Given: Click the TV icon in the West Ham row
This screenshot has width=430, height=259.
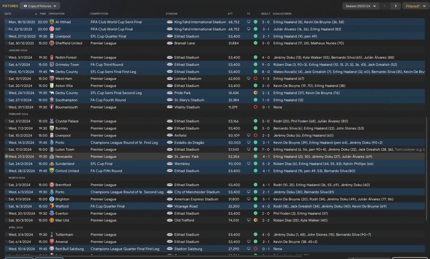Looking at the screenshot, I should (249, 79).
